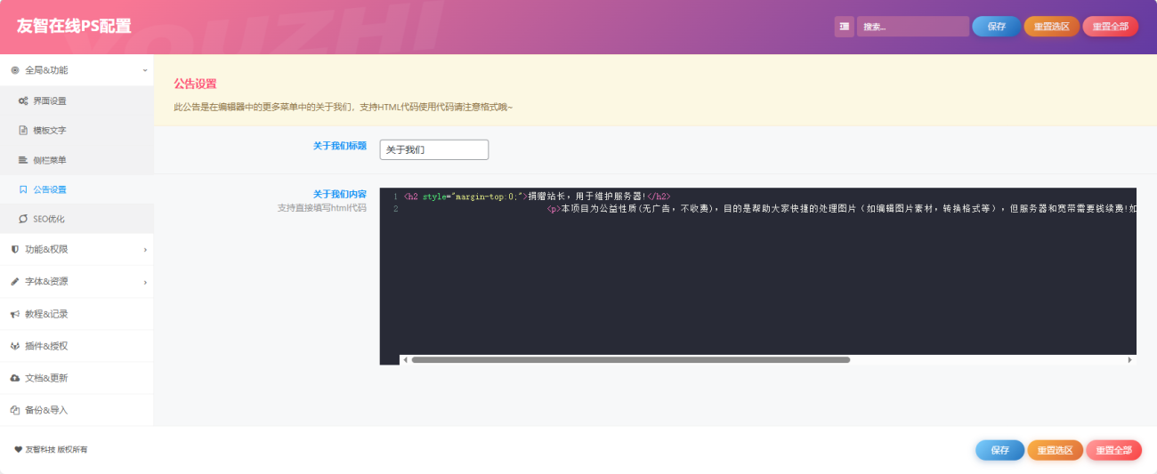Click the megaphone icon for 教程&记录
The width and height of the screenshot is (1157, 474).
pos(15,314)
